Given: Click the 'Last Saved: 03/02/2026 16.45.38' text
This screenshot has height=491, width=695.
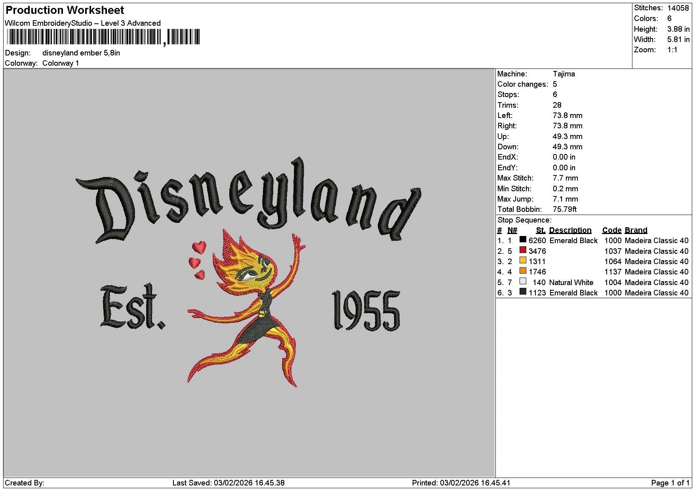Looking at the screenshot, I should pyautogui.click(x=228, y=483).
